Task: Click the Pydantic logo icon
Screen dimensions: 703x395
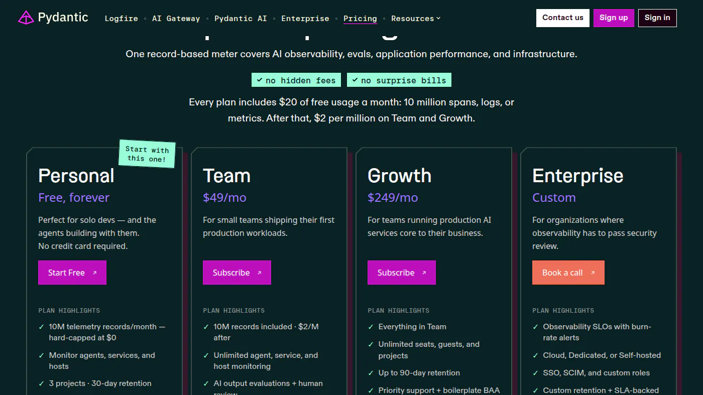Action: pos(26,18)
